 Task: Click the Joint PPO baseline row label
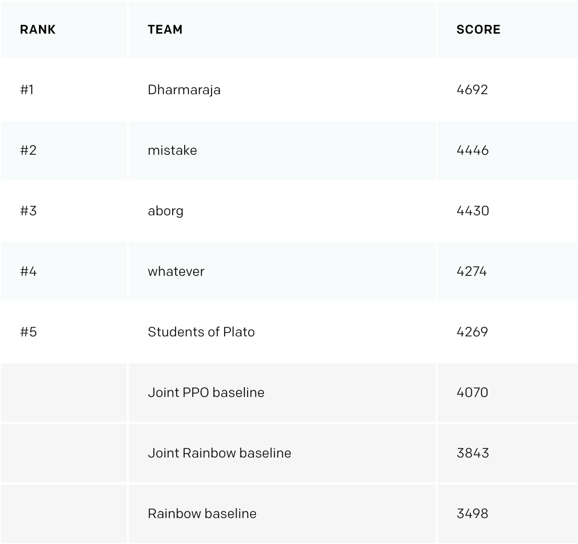click(206, 393)
